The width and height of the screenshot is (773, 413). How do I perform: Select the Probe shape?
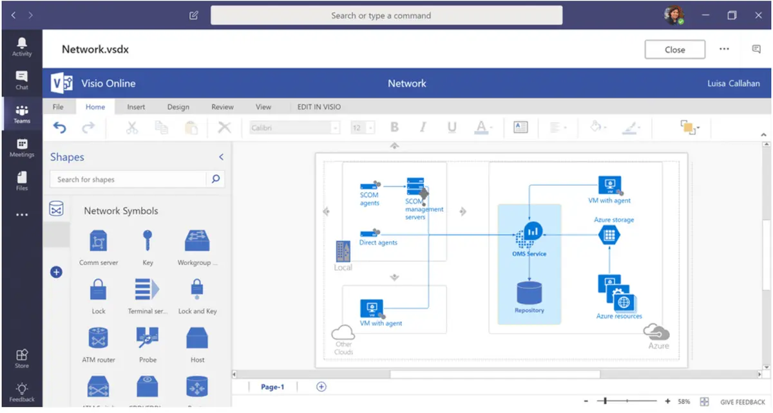point(148,345)
